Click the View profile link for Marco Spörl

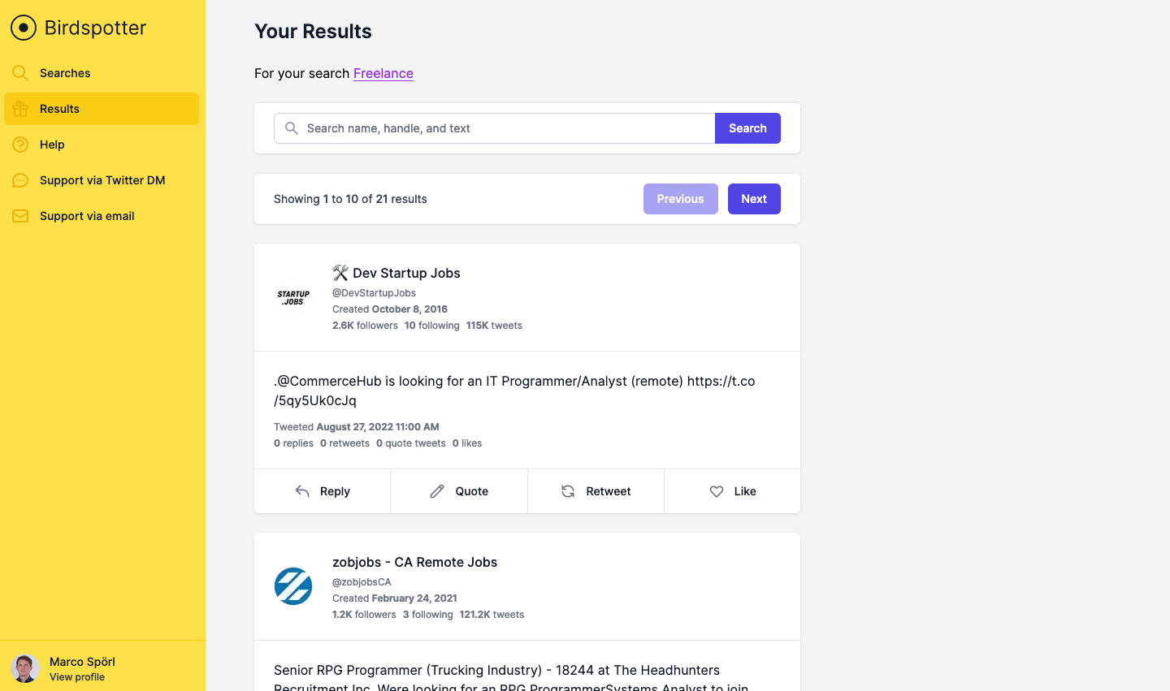coord(77,676)
